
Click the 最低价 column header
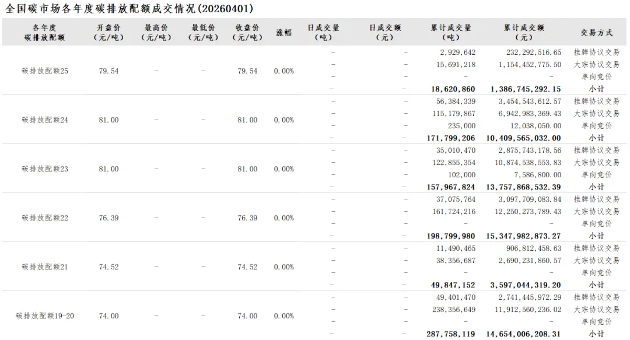pos(203,33)
